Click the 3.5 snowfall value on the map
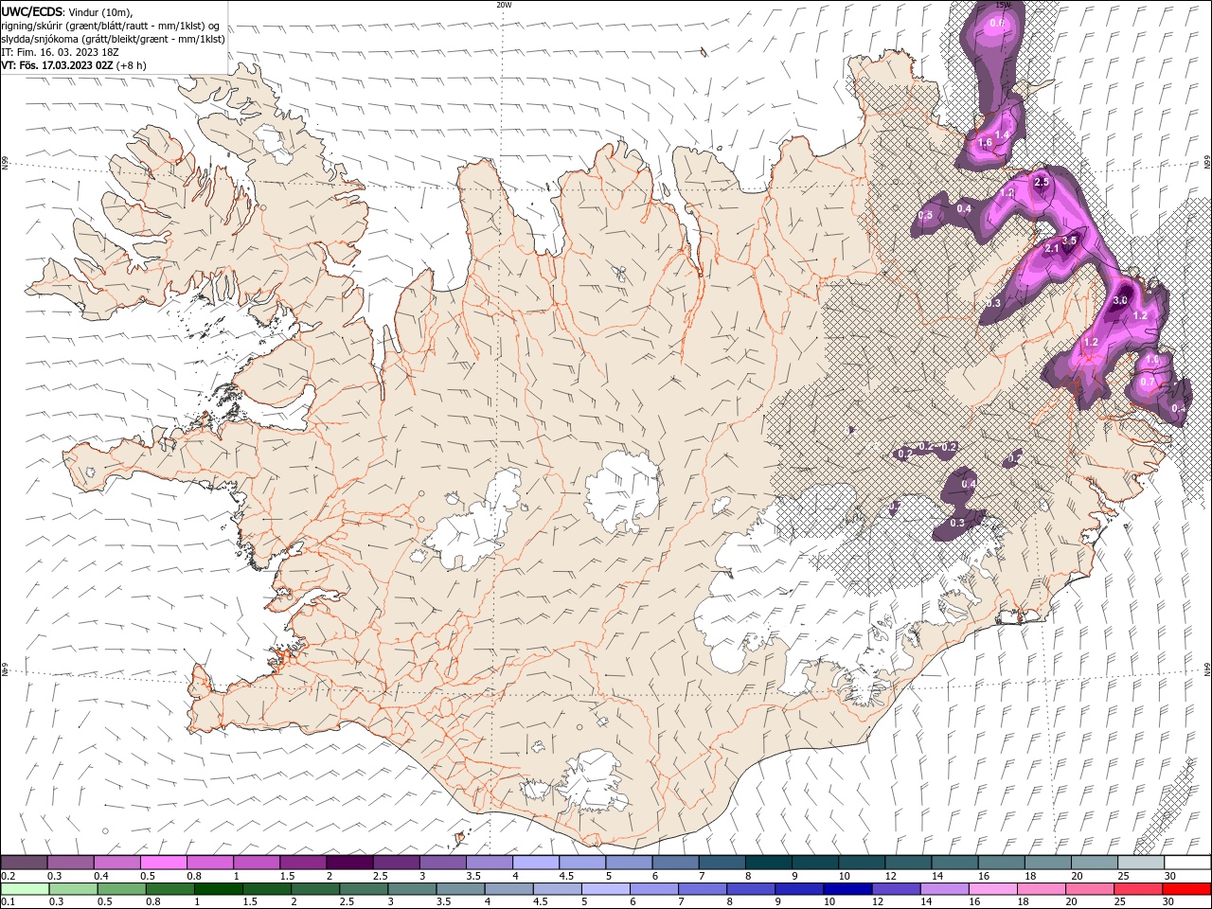 tap(1069, 241)
